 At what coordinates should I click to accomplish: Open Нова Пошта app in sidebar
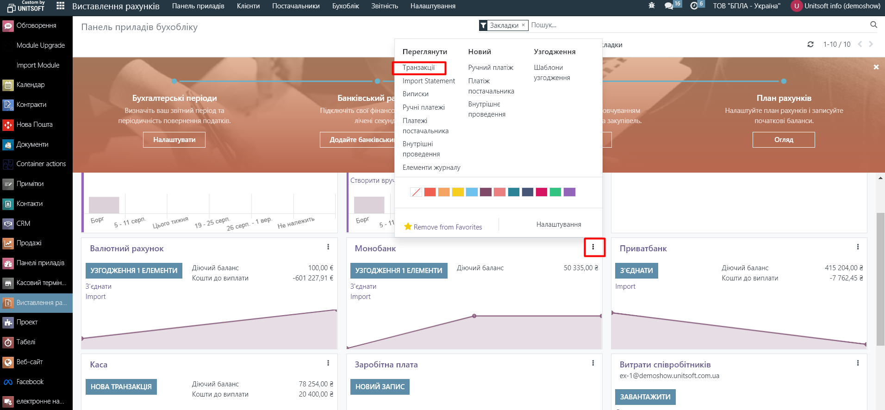34,124
